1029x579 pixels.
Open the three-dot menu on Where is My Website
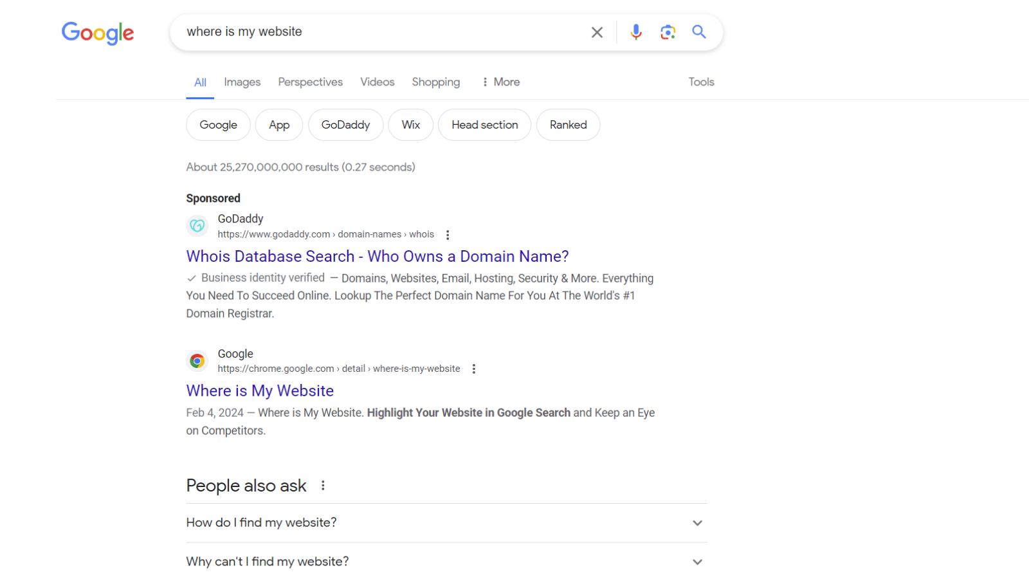click(474, 369)
